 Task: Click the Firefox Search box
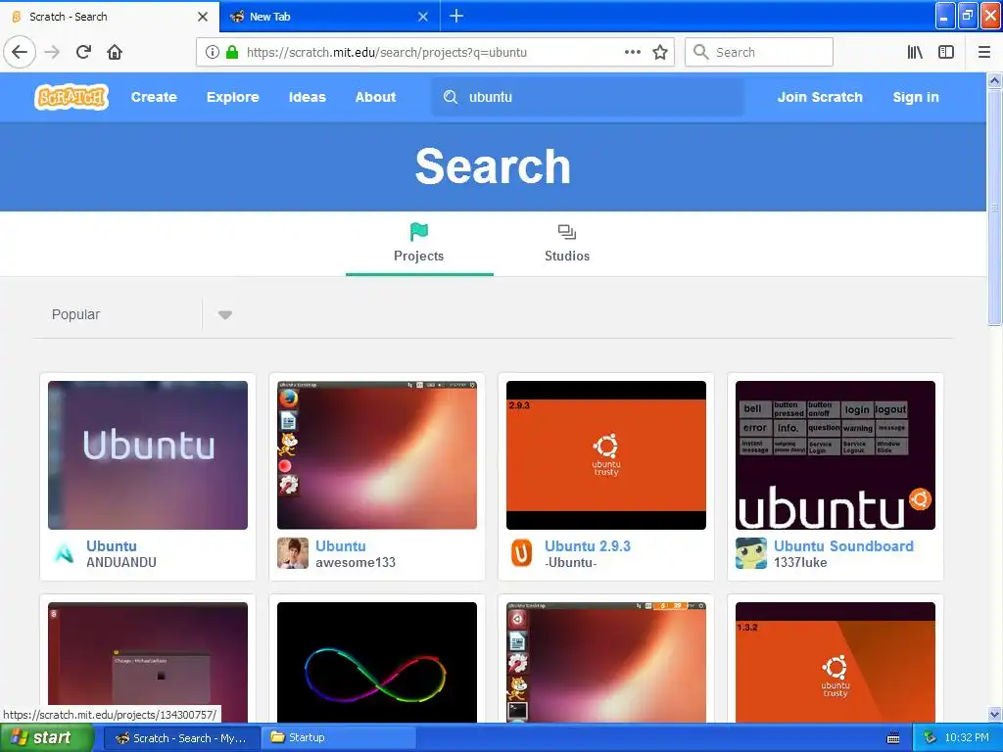(759, 52)
